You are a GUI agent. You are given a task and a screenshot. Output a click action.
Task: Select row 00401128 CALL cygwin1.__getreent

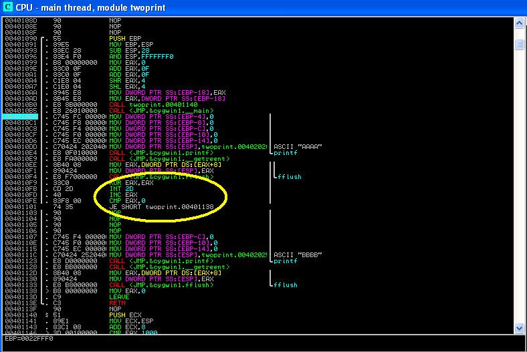(258, 267)
